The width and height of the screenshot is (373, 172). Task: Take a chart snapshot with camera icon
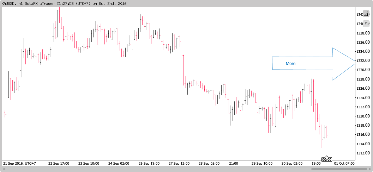point(366,24)
